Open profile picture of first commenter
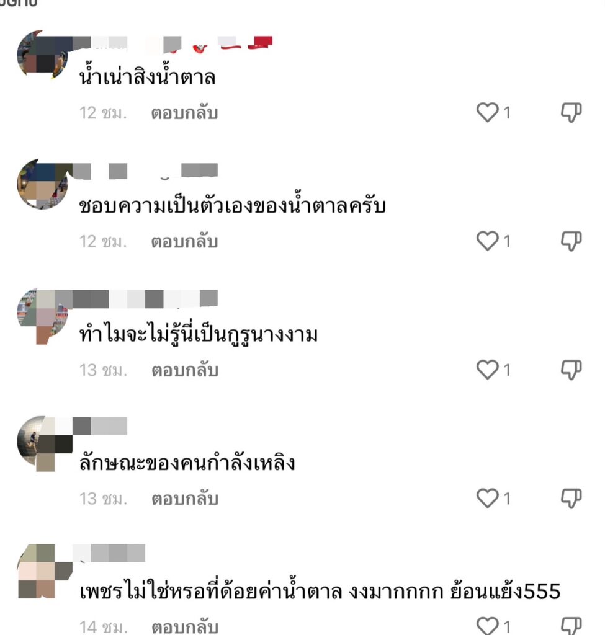605x635 pixels. tap(42, 54)
